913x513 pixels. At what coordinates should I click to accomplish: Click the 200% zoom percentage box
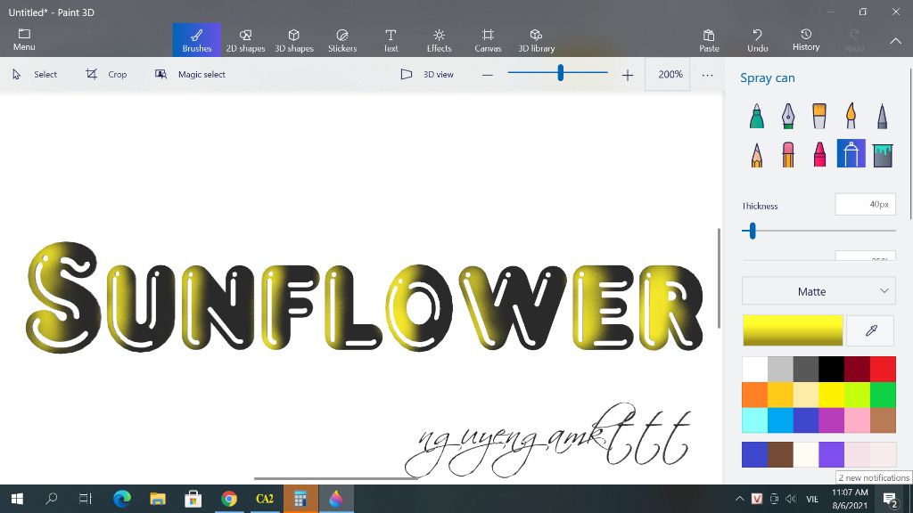pyautogui.click(x=667, y=75)
